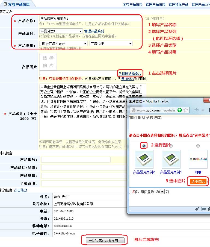Click the phone number 021-64511800
Screen dimensions: 210x247
(64, 211)
